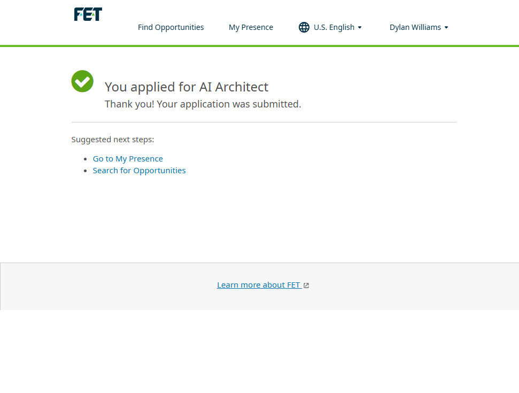Screen dimensions: 519x393
Task: Expand the caret next to Dylan Williams
Action: click(446, 27)
